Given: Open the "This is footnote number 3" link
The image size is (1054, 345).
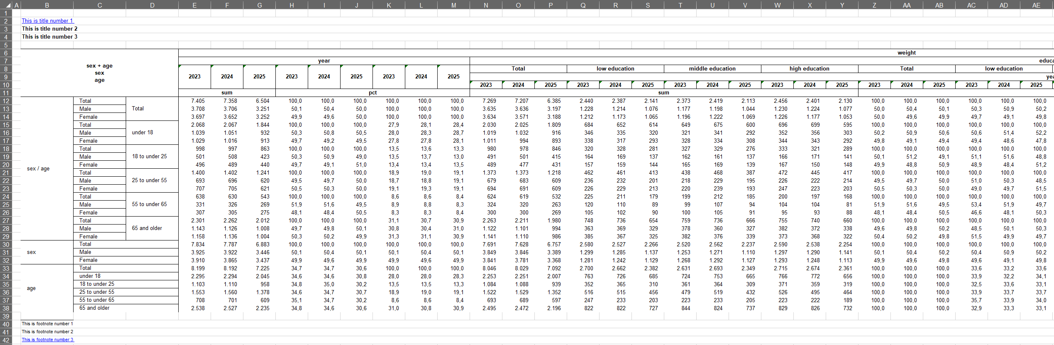Looking at the screenshot, I should point(48,340).
